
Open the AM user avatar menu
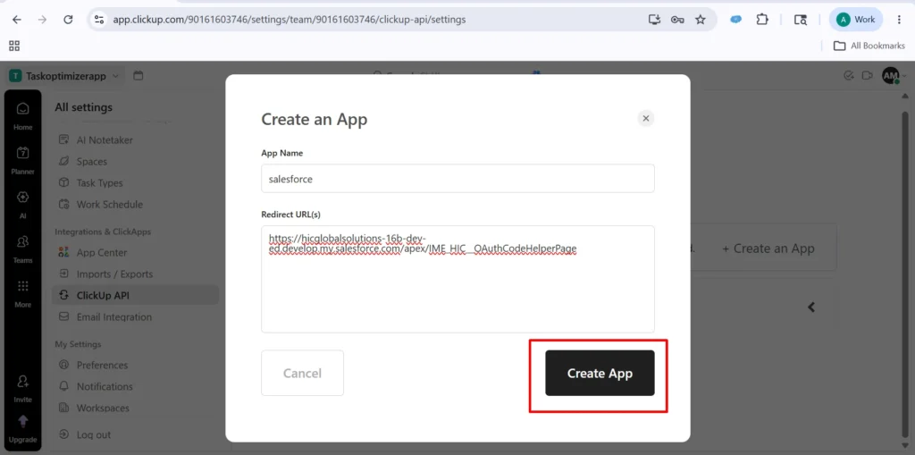[x=891, y=75]
